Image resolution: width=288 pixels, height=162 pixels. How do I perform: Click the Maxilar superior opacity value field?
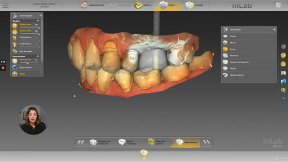36,24
